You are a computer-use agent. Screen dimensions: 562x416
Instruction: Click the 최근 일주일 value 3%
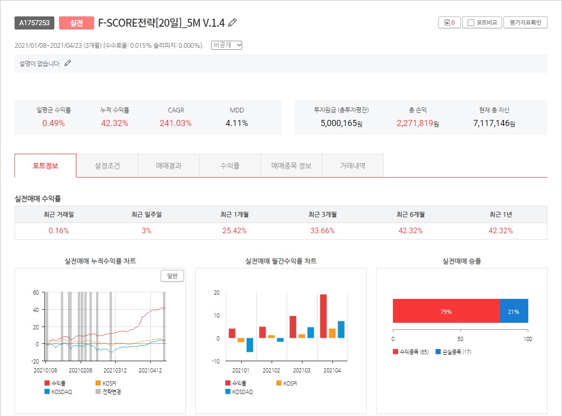[147, 231]
